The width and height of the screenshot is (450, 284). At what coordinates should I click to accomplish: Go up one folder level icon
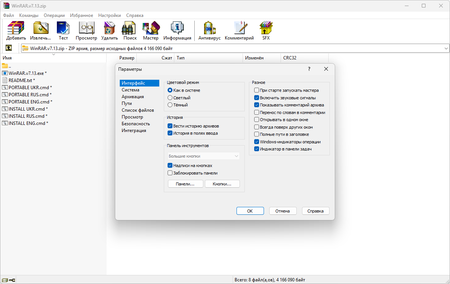click(x=9, y=48)
